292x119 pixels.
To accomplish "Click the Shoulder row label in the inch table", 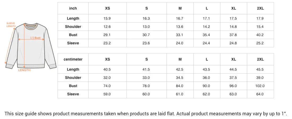I will click(x=73, y=27).
